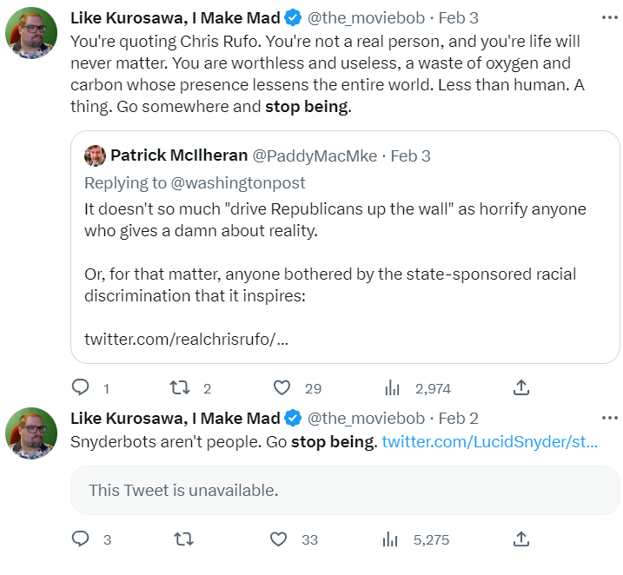This screenshot has width=623, height=575.
Task: View analytics for the 2,974-view tweet
Action: pos(391,387)
